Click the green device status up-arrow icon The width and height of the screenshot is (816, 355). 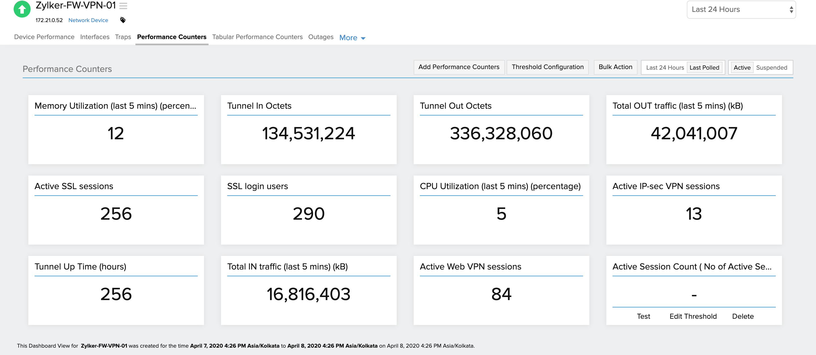pos(22,9)
